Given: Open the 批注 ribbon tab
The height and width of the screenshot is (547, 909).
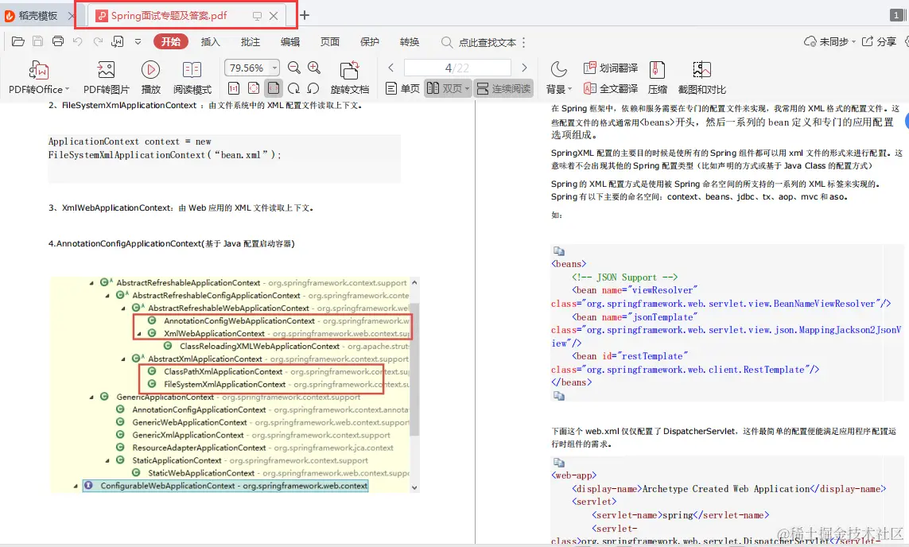Looking at the screenshot, I should (x=251, y=41).
